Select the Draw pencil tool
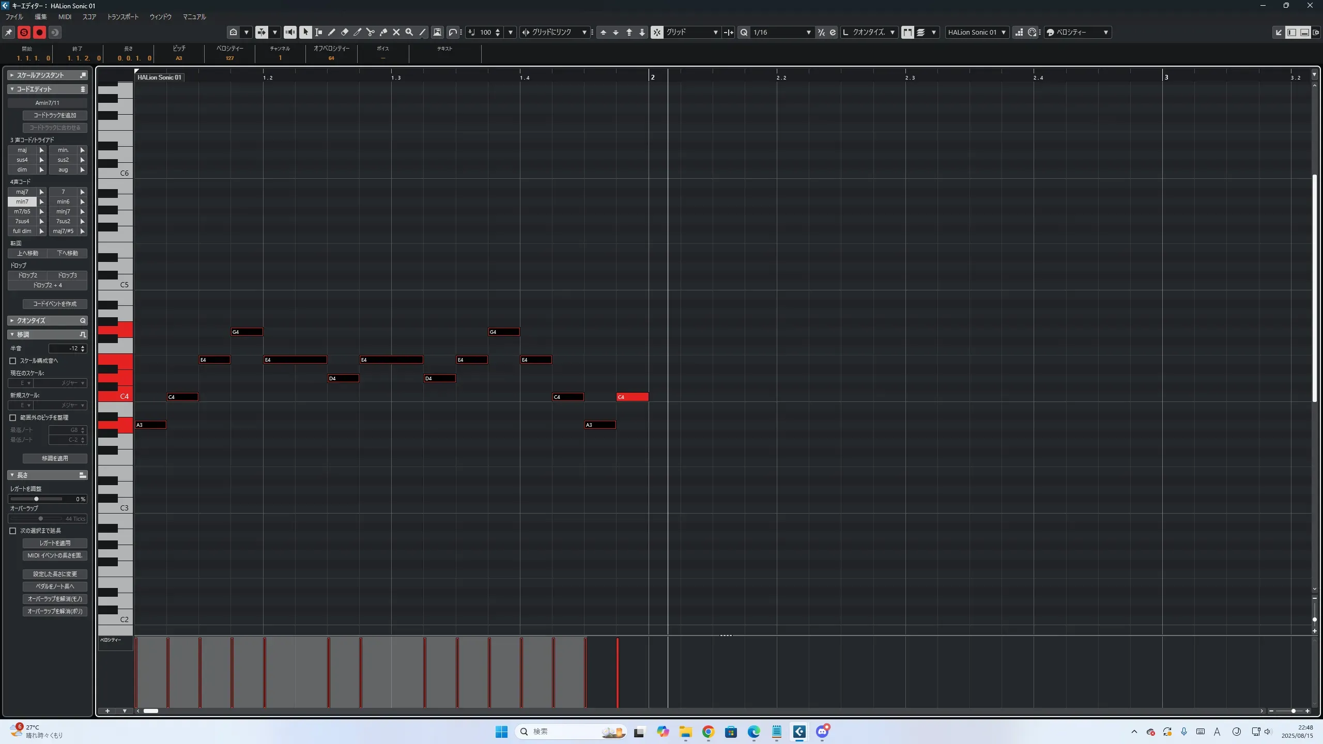The height and width of the screenshot is (744, 1323). point(332,32)
